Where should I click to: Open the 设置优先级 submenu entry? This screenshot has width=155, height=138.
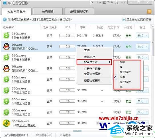[94, 62]
